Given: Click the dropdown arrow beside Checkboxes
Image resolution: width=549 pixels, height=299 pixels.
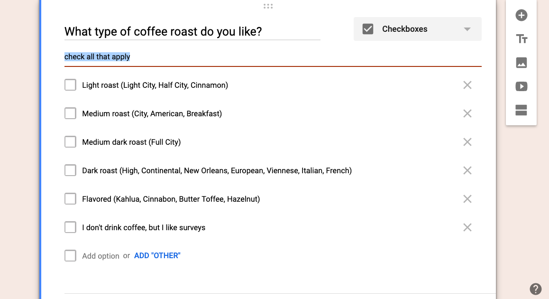Looking at the screenshot, I should coord(467,29).
